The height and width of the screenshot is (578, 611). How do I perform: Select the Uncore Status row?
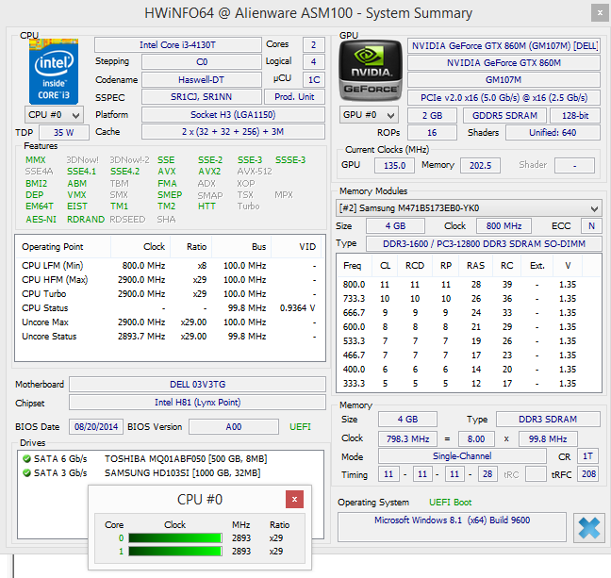[169, 336]
